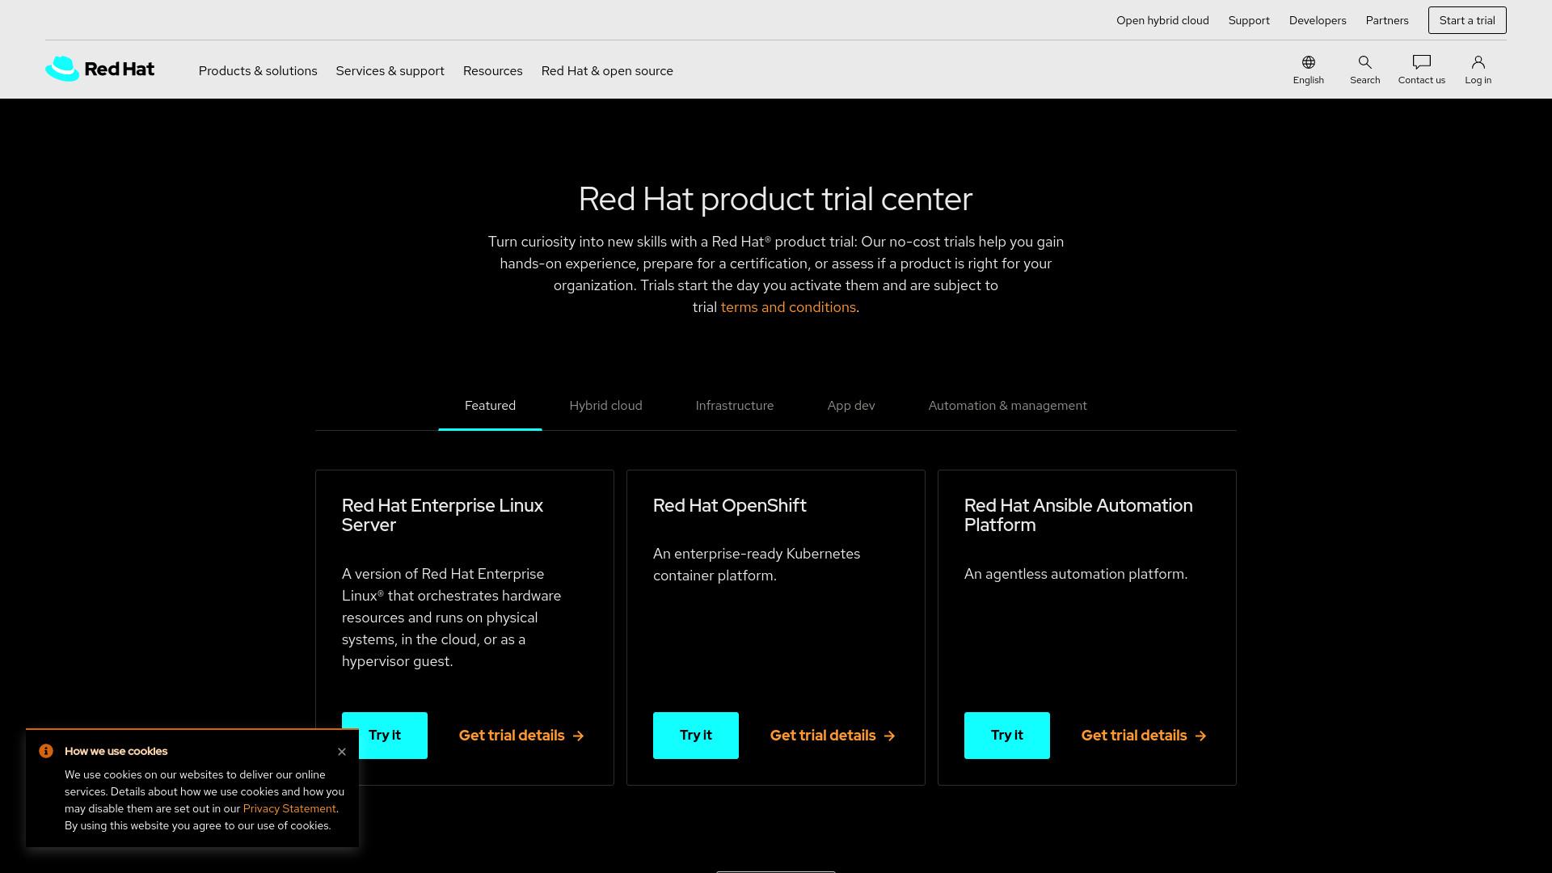The image size is (1552, 873).
Task: Try it for Ansible Automation Platform
Action: click(1006, 736)
